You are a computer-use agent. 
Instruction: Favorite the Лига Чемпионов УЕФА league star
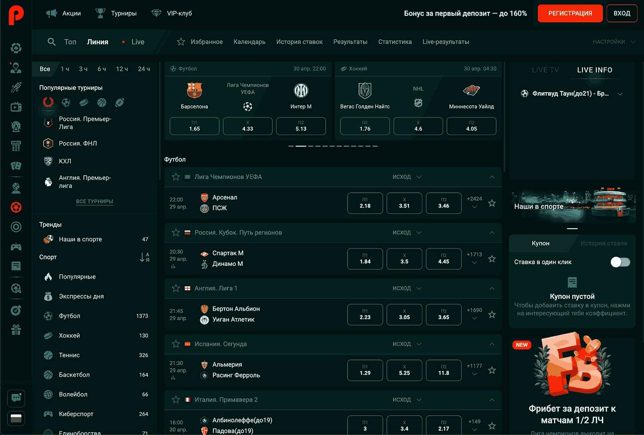coord(176,177)
